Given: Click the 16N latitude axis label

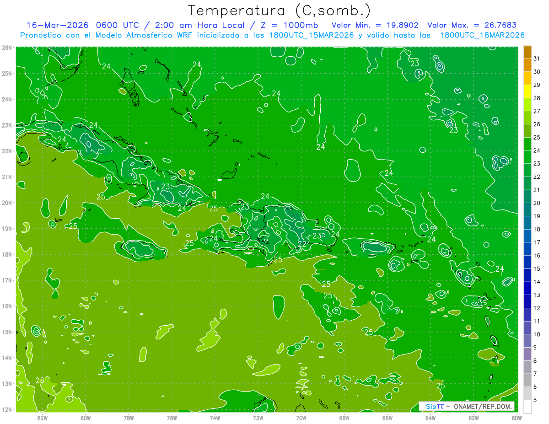Looking at the screenshot, I should tap(7, 306).
